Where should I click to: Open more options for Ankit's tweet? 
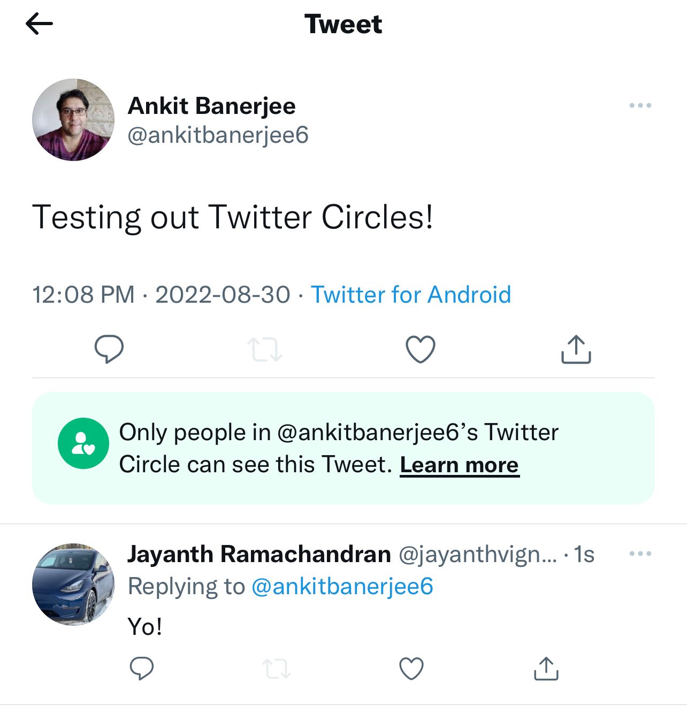click(640, 105)
